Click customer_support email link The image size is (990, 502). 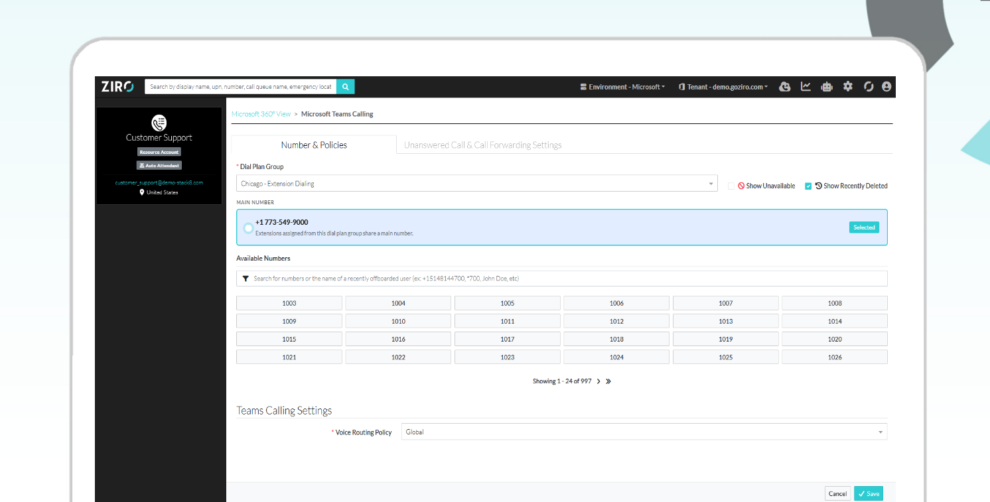pos(159,182)
